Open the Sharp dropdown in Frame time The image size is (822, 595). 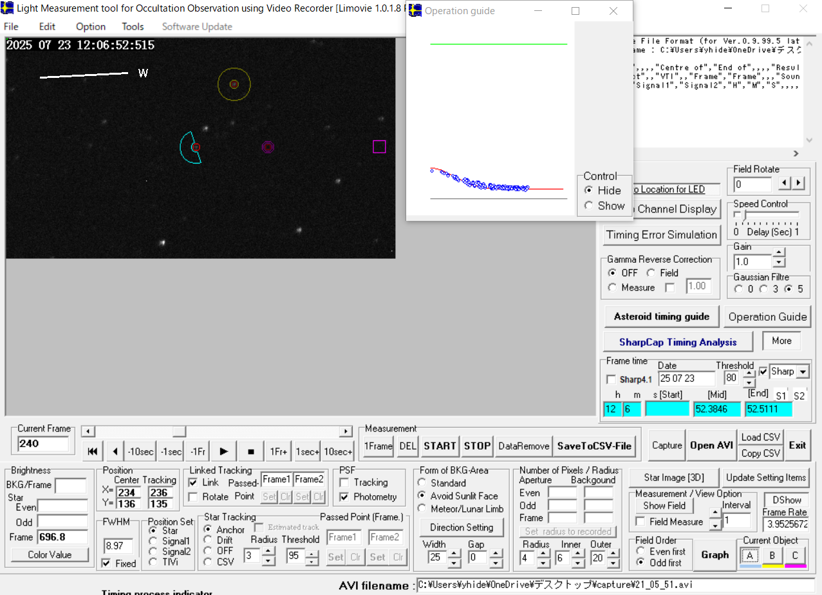tap(802, 372)
